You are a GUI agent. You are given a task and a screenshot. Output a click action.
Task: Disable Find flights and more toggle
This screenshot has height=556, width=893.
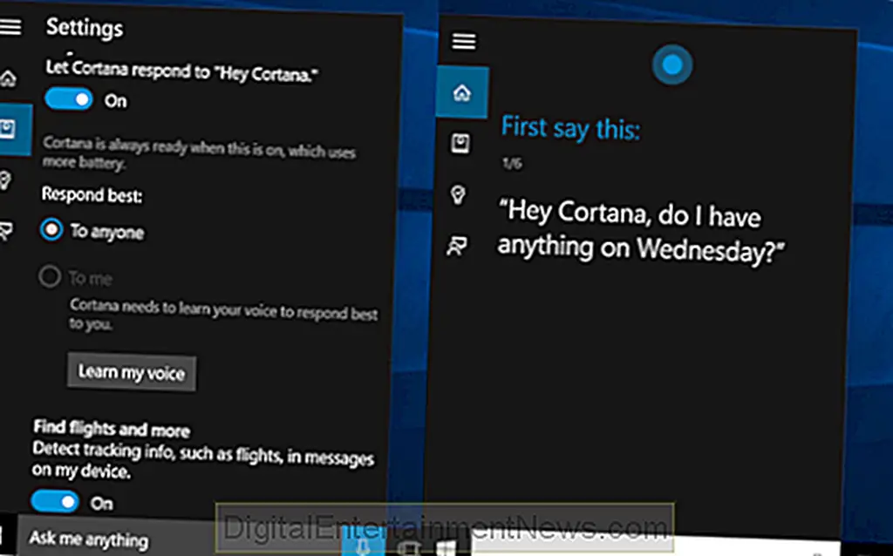click(55, 501)
